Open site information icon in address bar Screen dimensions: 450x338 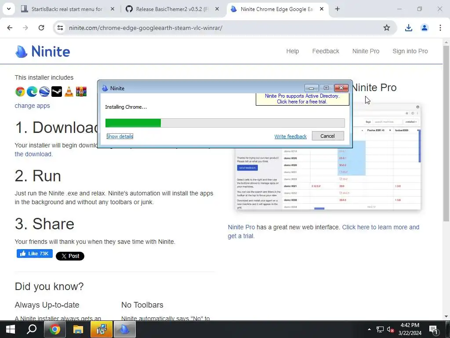(x=60, y=28)
